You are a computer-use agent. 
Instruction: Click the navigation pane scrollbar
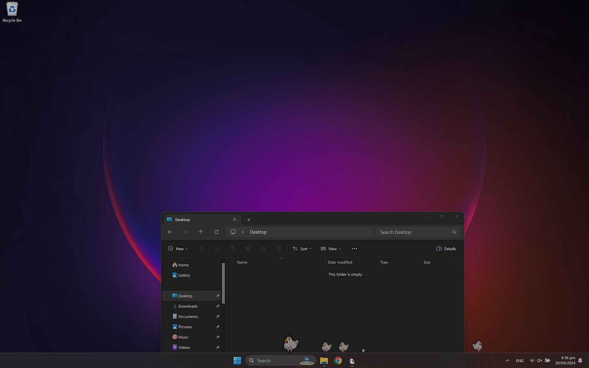[224, 283]
